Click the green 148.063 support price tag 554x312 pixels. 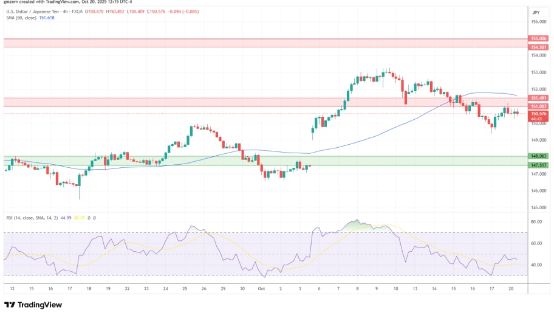click(538, 156)
